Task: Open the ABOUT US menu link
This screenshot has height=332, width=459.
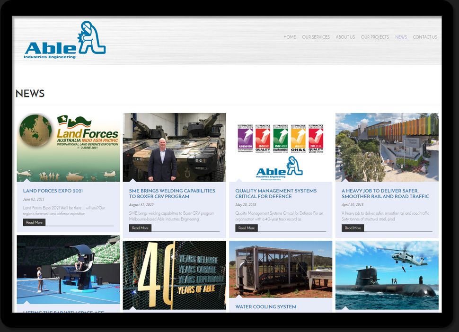Action: 345,37
